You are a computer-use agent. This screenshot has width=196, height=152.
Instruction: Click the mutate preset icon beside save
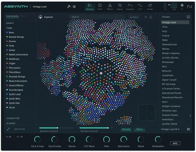click(x=69, y=6)
